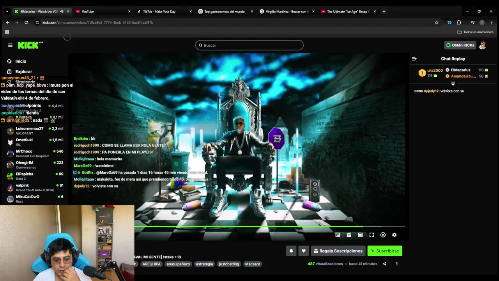The width and height of the screenshot is (499, 281).
Task: Click the justchatting tag
Action: (x=229, y=264)
